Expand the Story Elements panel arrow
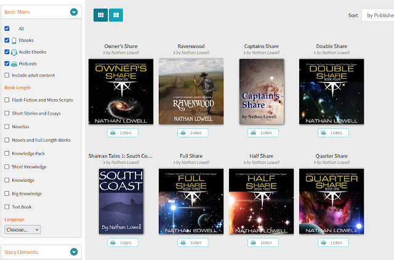The image size is (394, 260). 74,252
